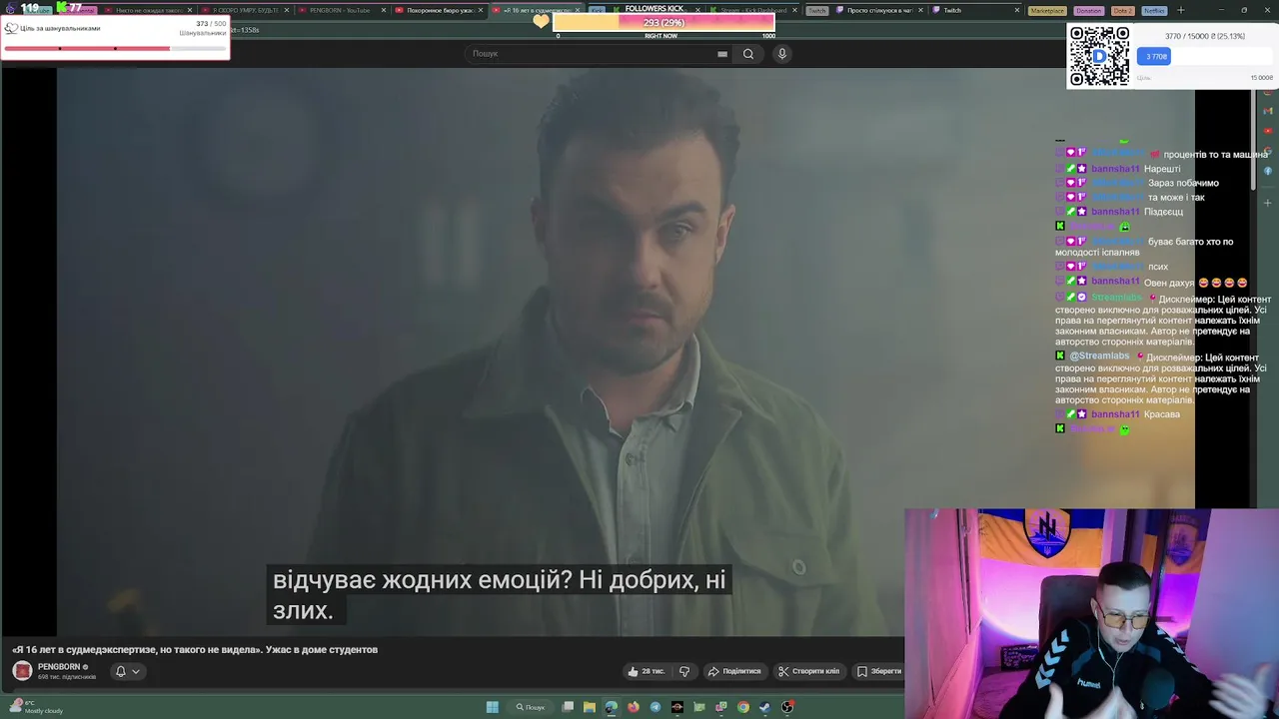Activate voice search microphone icon
Image resolution: width=1279 pixels, height=719 pixels.
(x=782, y=54)
